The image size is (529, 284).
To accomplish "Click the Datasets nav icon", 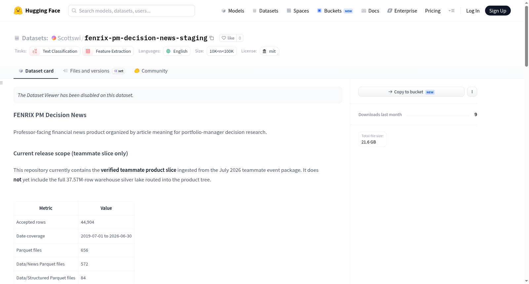I will click(255, 11).
